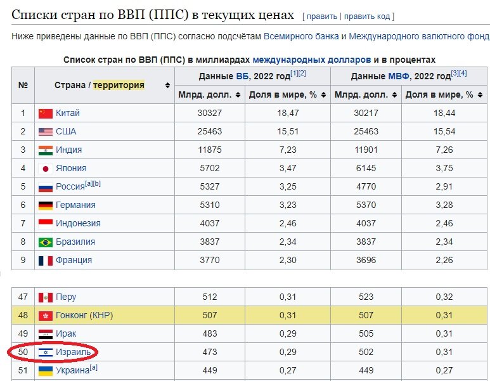The image size is (490, 381).
Task: Open the Франция link
Action: (74, 260)
